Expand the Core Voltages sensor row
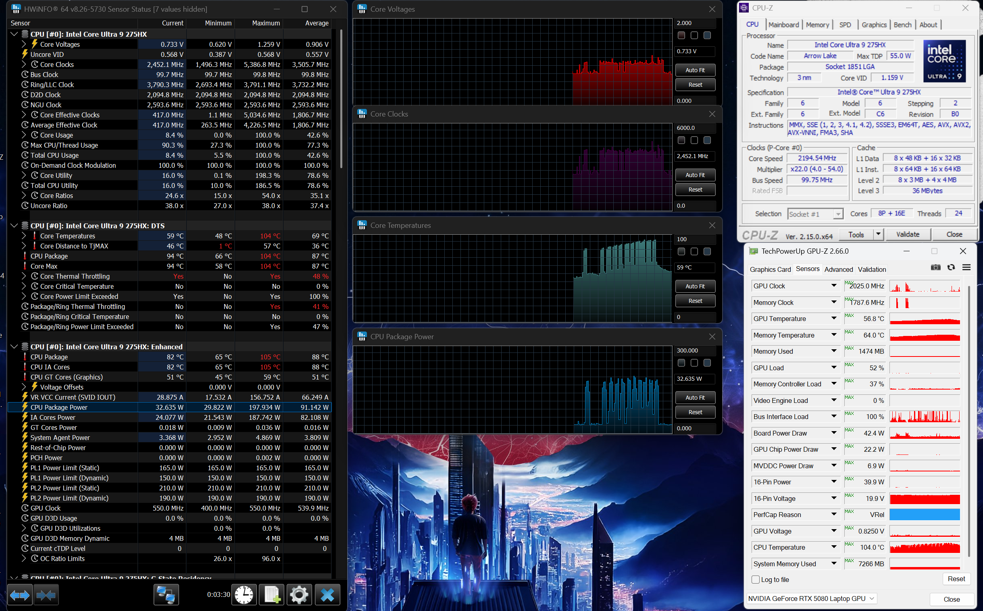The height and width of the screenshot is (611, 983). tap(23, 44)
